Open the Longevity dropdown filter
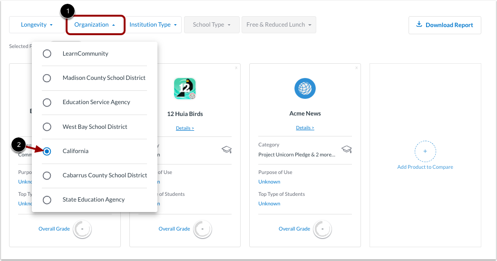Image resolution: width=497 pixels, height=261 pixels. pyautogui.click(x=37, y=25)
